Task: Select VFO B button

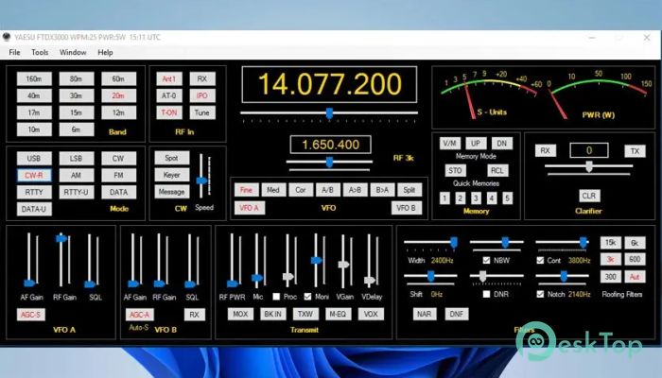Action: tap(406, 208)
